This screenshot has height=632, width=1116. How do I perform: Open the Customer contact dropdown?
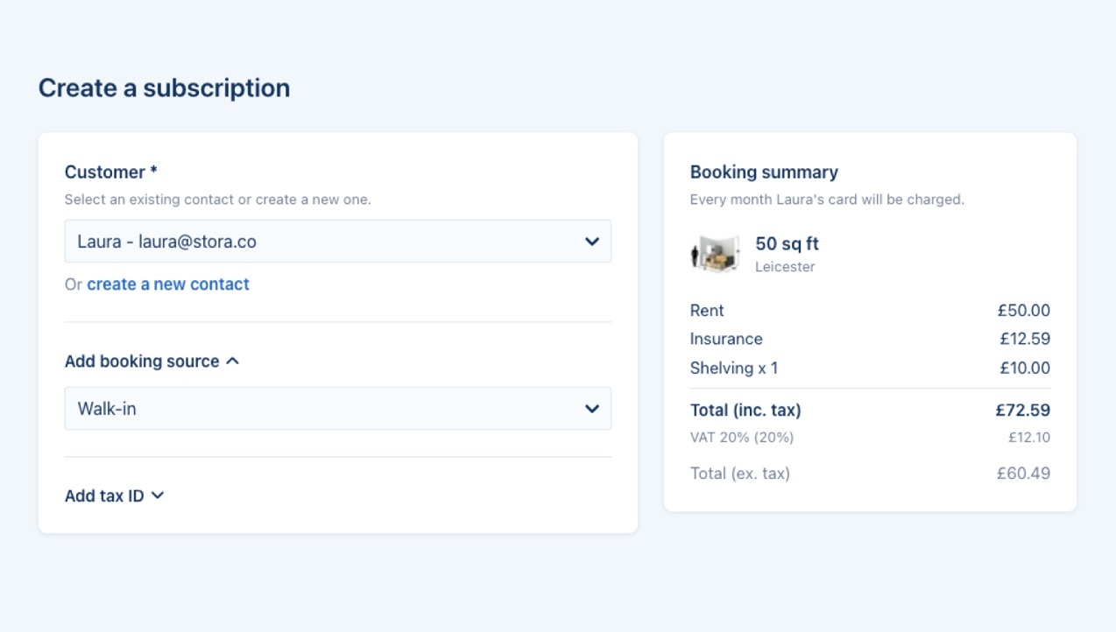337,242
